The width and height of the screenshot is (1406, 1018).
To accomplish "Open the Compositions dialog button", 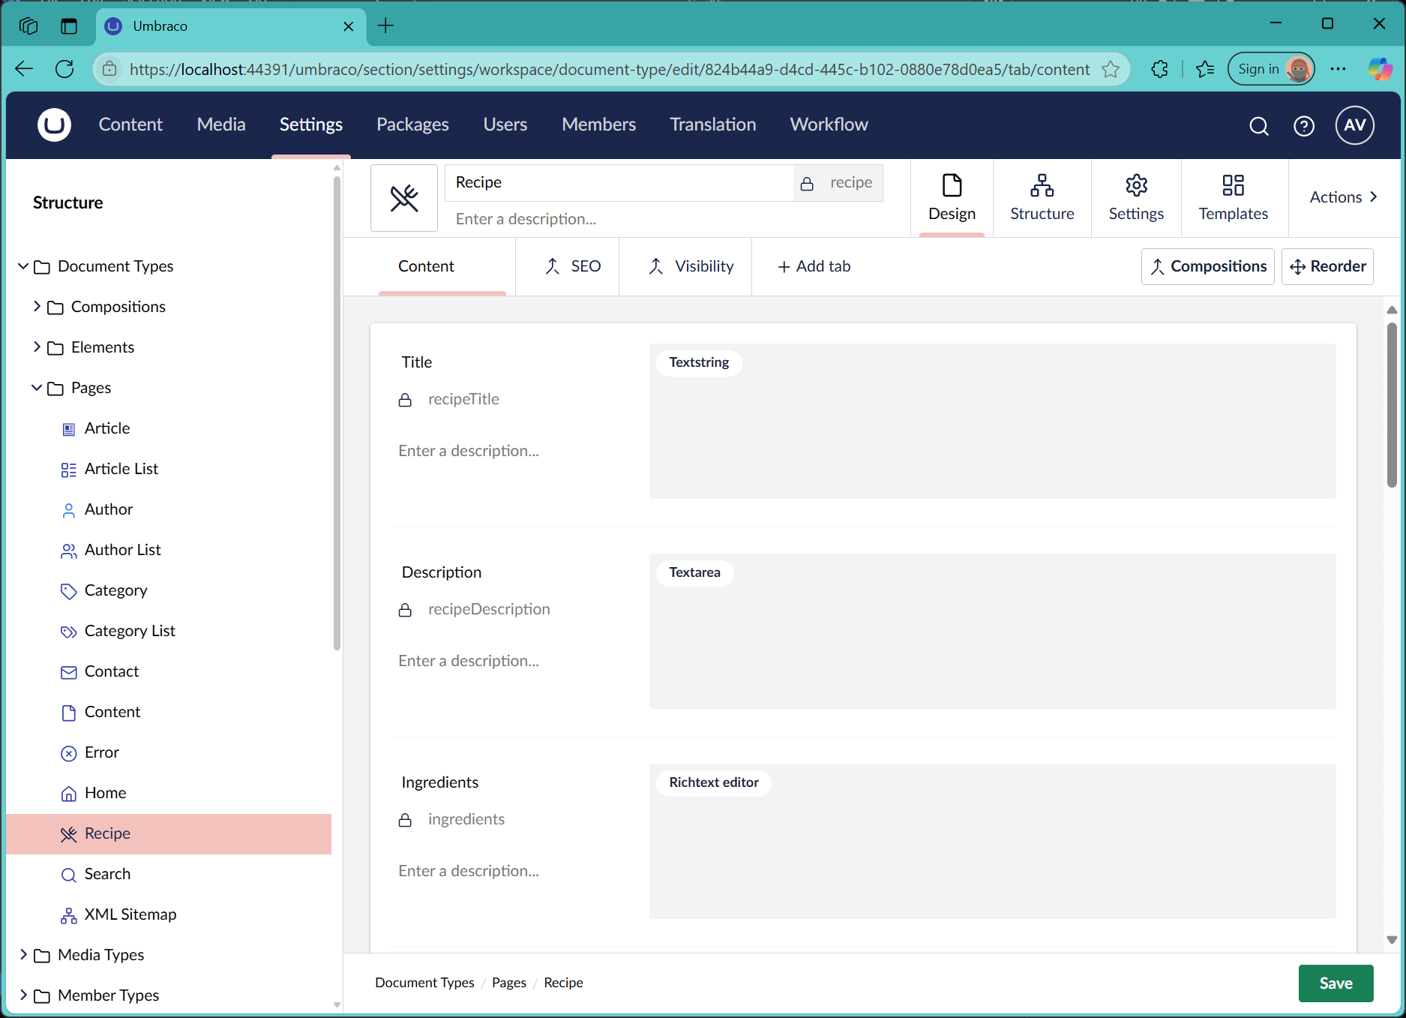I will 1208,266.
